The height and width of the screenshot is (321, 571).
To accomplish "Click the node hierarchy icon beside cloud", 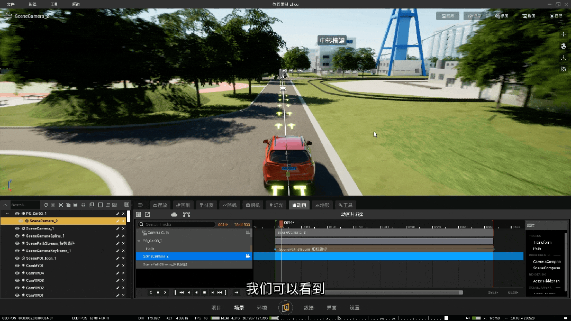I will coord(186,214).
